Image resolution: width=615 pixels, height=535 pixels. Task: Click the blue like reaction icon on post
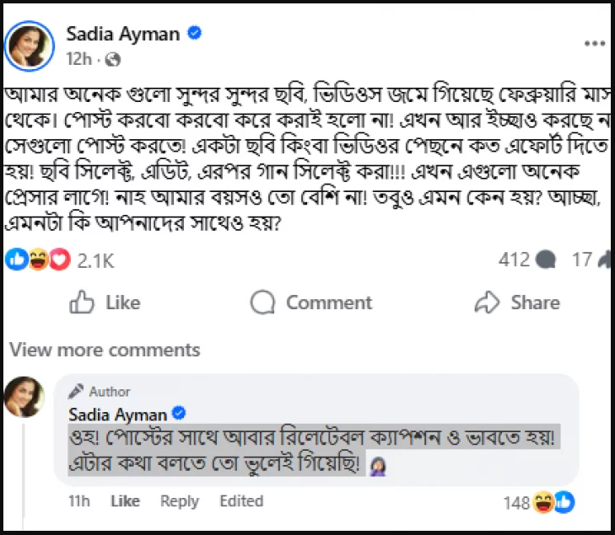tap(18, 260)
